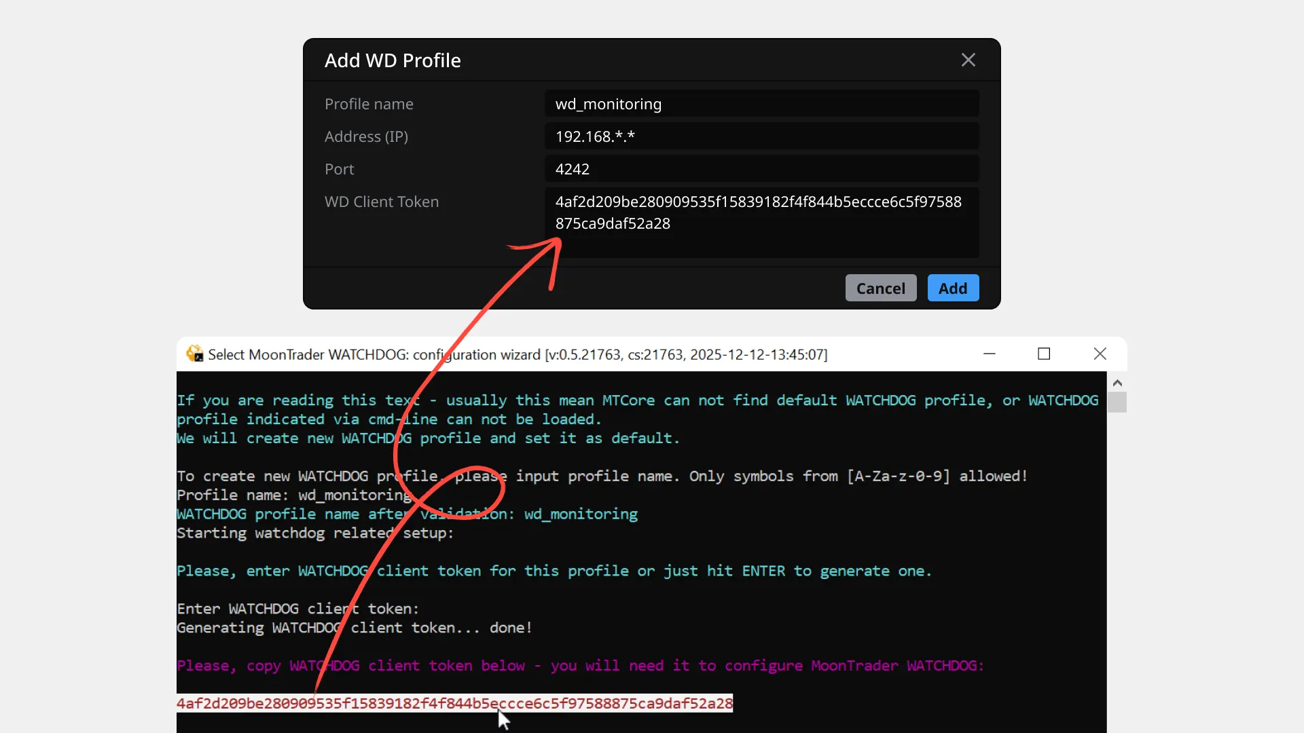Click the wizard window title bar text
The height and width of the screenshot is (733, 1304).
(516, 354)
